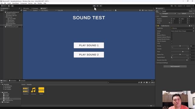Collapse the Canvas object in the Hierarchy
The image size is (195, 109).
tap(5, 17)
